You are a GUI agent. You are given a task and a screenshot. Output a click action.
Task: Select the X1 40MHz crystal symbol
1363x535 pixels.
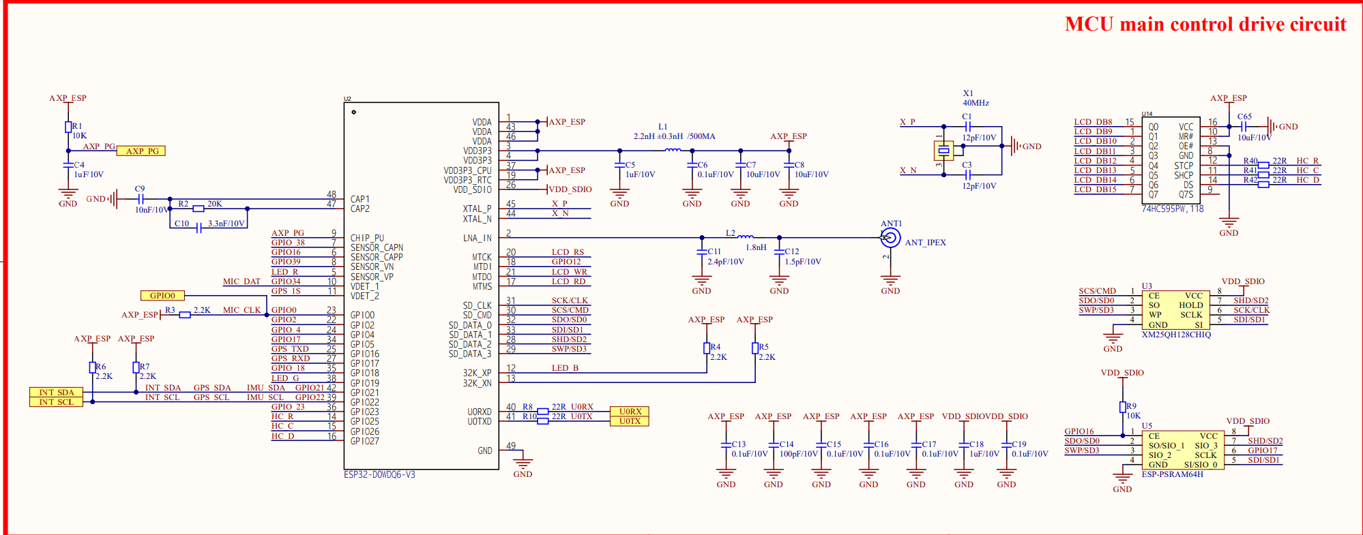[943, 151]
